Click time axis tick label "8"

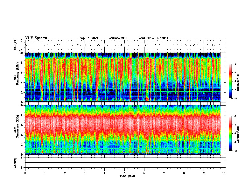tap(184, 173)
